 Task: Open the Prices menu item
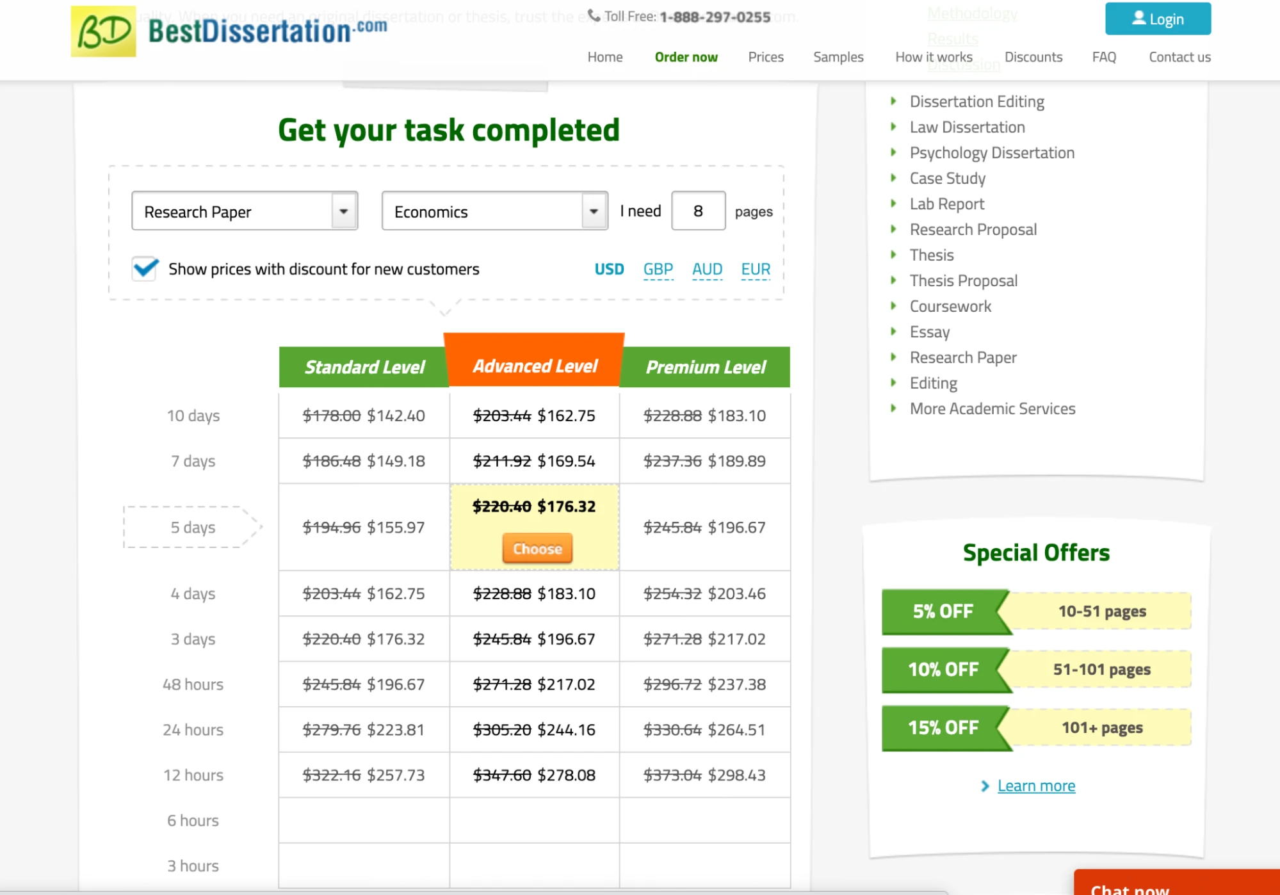coord(766,57)
